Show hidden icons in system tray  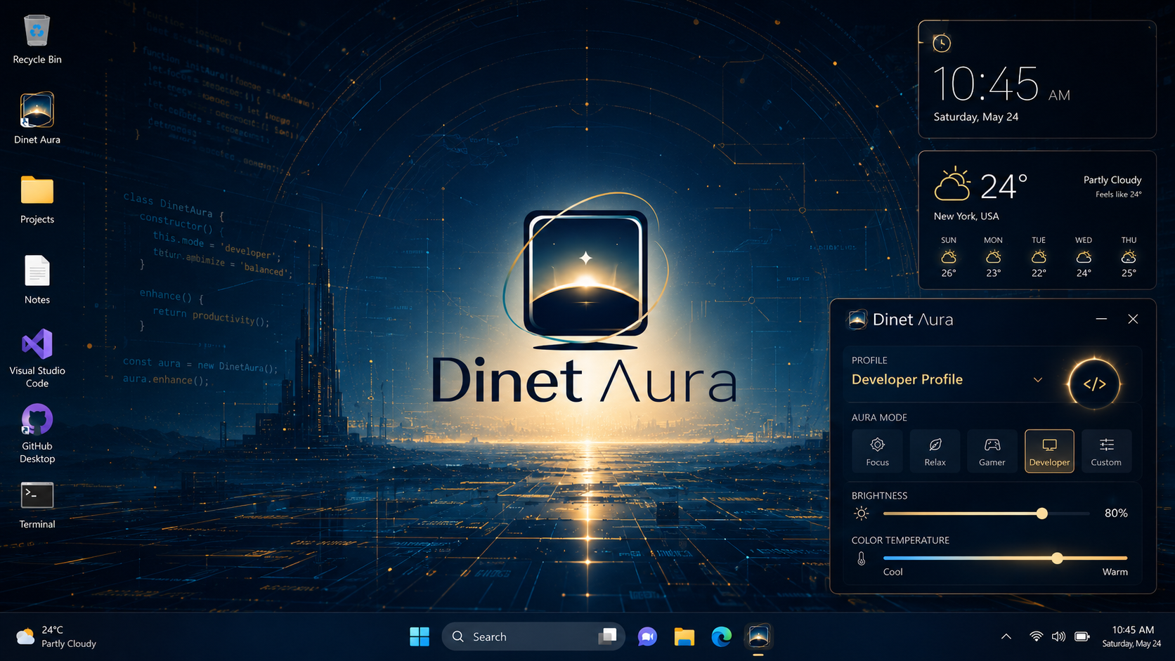pos(1006,636)
